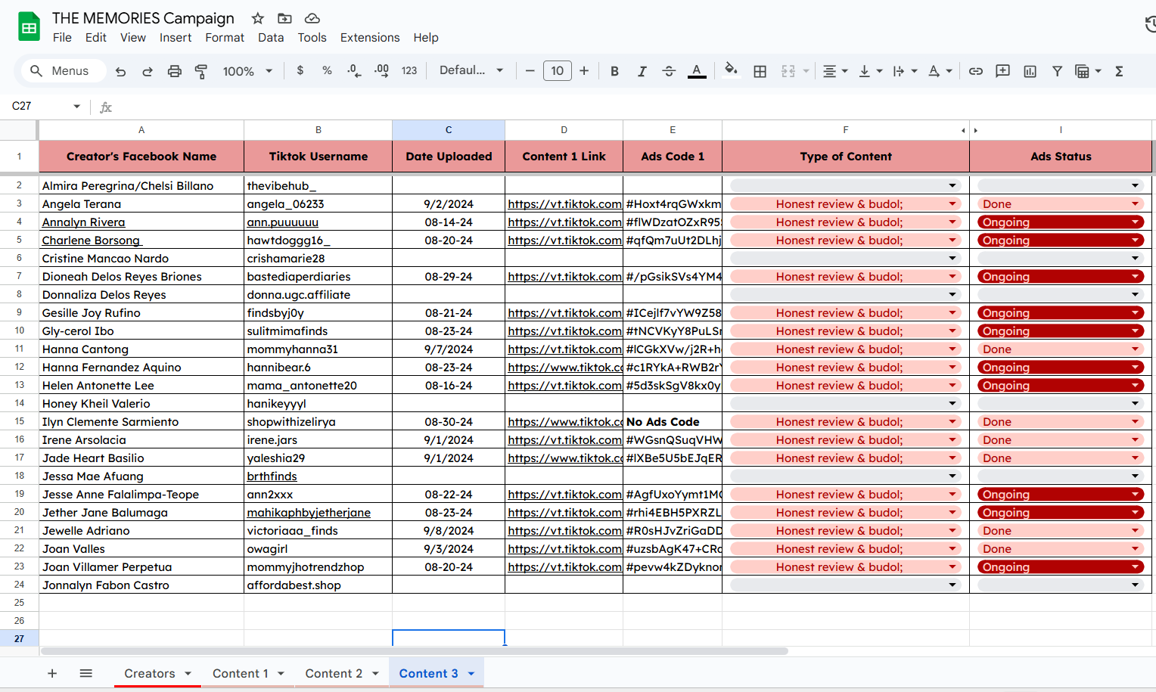Open the text color picker
1156x692 pixels.
[x=697, y=71]
